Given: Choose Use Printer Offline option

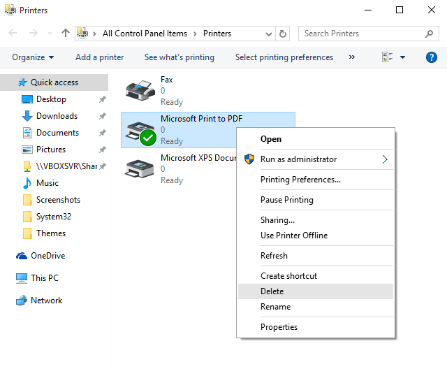Looking at the screenshot, I should coord(316,236).
